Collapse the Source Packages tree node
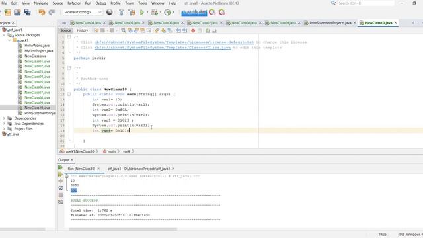Screen dimensions: 423x238 [x=4, y=35]
